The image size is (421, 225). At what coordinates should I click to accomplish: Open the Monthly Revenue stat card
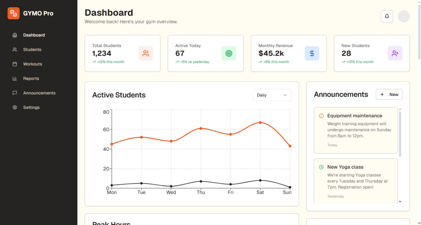(x=289, y=53)
